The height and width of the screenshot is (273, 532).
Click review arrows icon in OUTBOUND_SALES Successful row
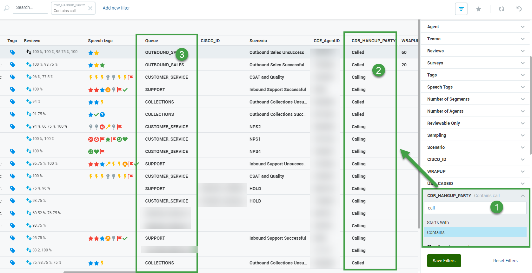click(x=29, y=64)
